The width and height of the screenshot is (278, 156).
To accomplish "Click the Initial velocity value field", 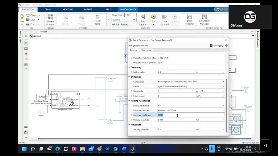I will (176, 96).
